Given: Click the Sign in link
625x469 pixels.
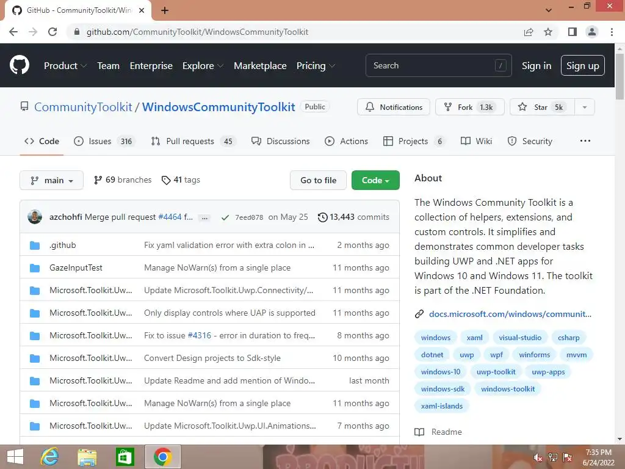Looking at the screenshot, I should tap(536, 66).
